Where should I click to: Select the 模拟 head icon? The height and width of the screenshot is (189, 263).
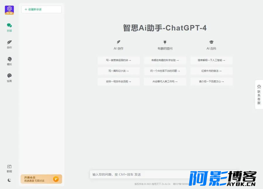point(9,59)
